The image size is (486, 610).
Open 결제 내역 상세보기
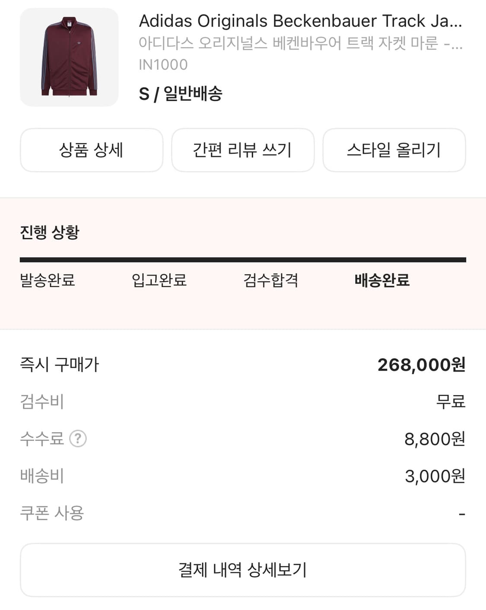click(243, 570)
